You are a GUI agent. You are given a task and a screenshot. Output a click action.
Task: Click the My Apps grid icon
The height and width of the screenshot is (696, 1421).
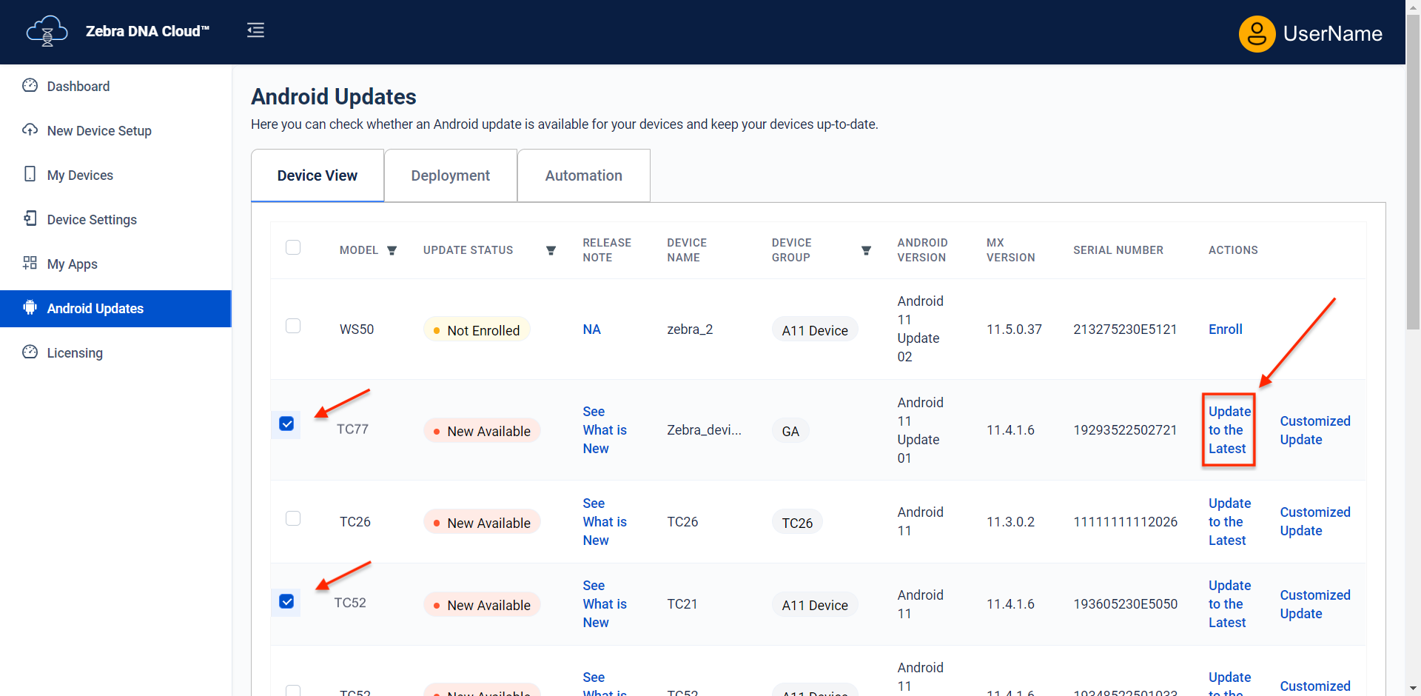(x=30, y=264)
